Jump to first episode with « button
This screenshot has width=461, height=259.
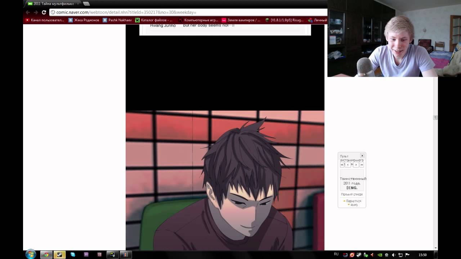coord(342,165)
